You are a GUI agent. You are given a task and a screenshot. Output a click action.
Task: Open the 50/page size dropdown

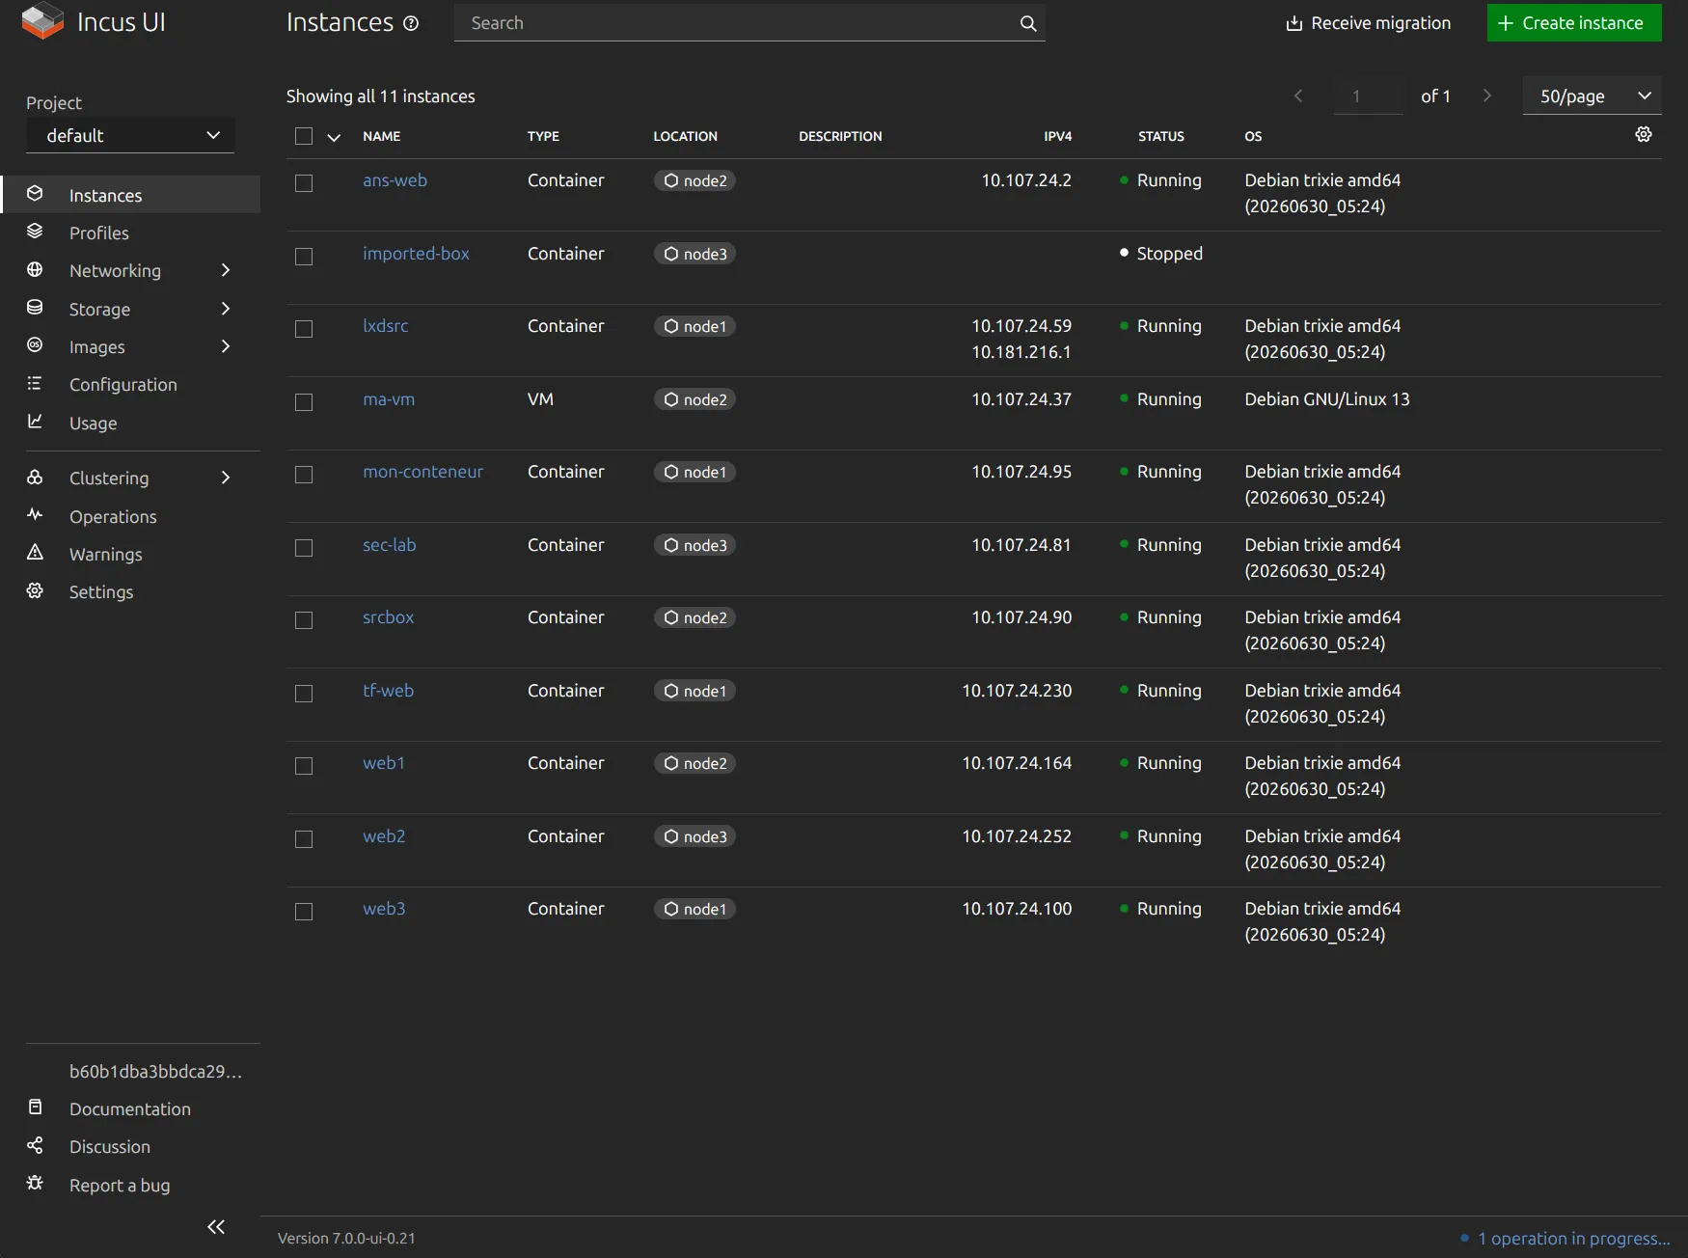coord(1592,96)
